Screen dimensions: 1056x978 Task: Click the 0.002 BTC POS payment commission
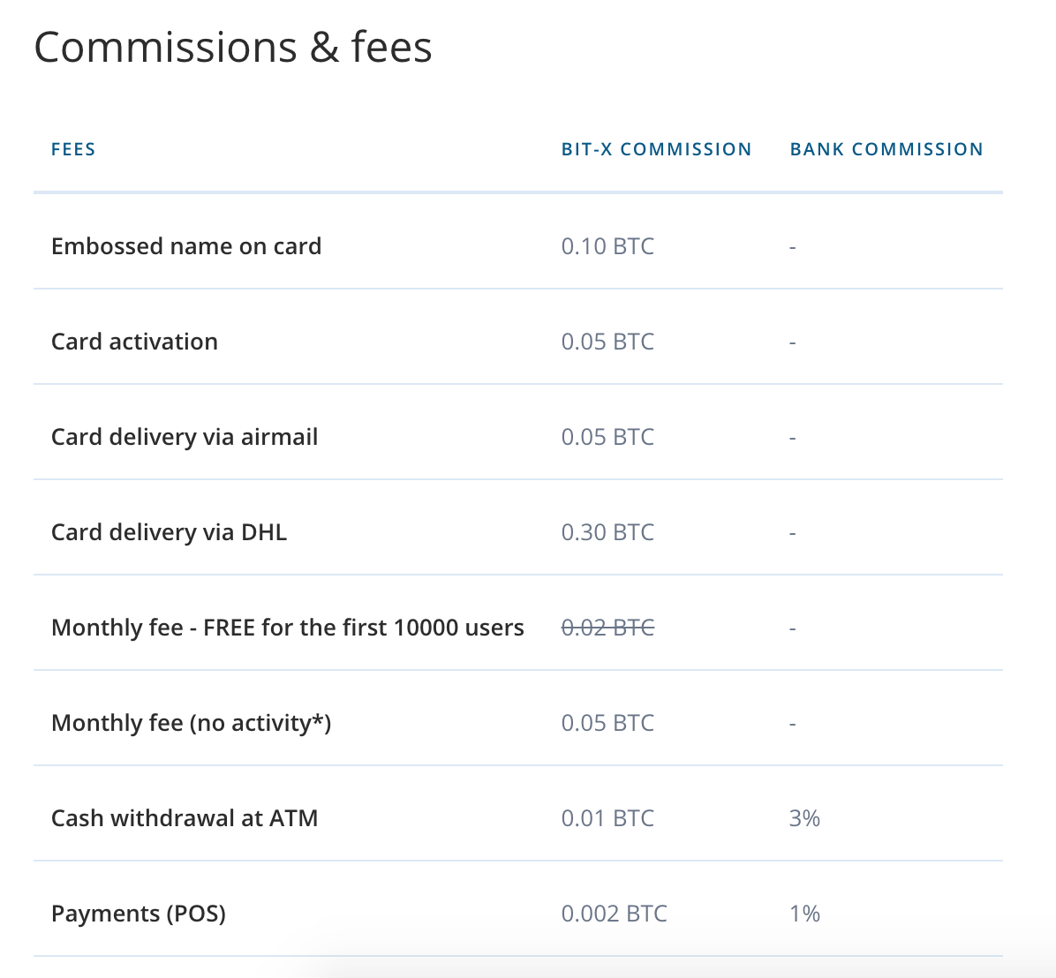click(615, 914)
